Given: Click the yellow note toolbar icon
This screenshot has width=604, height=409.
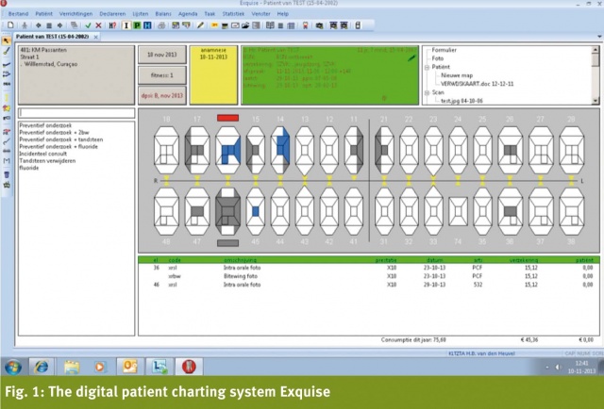Looking at the screenshot, I should tap(214, 25).
